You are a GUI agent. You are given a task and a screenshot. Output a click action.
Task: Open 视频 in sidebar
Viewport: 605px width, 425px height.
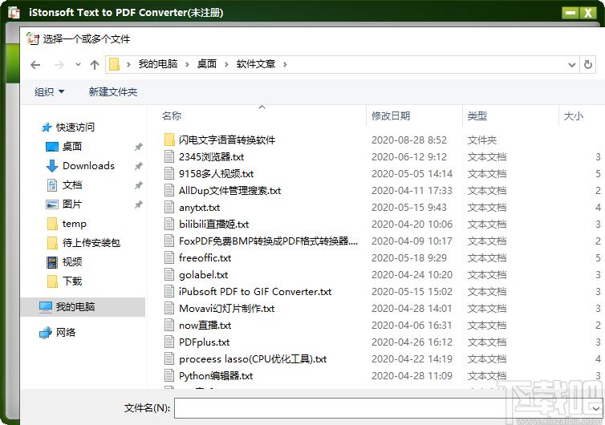[71, 262]
